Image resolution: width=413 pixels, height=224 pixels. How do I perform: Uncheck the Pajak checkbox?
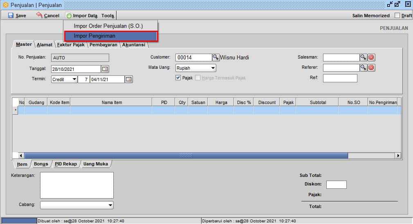[x=178, y=78]
